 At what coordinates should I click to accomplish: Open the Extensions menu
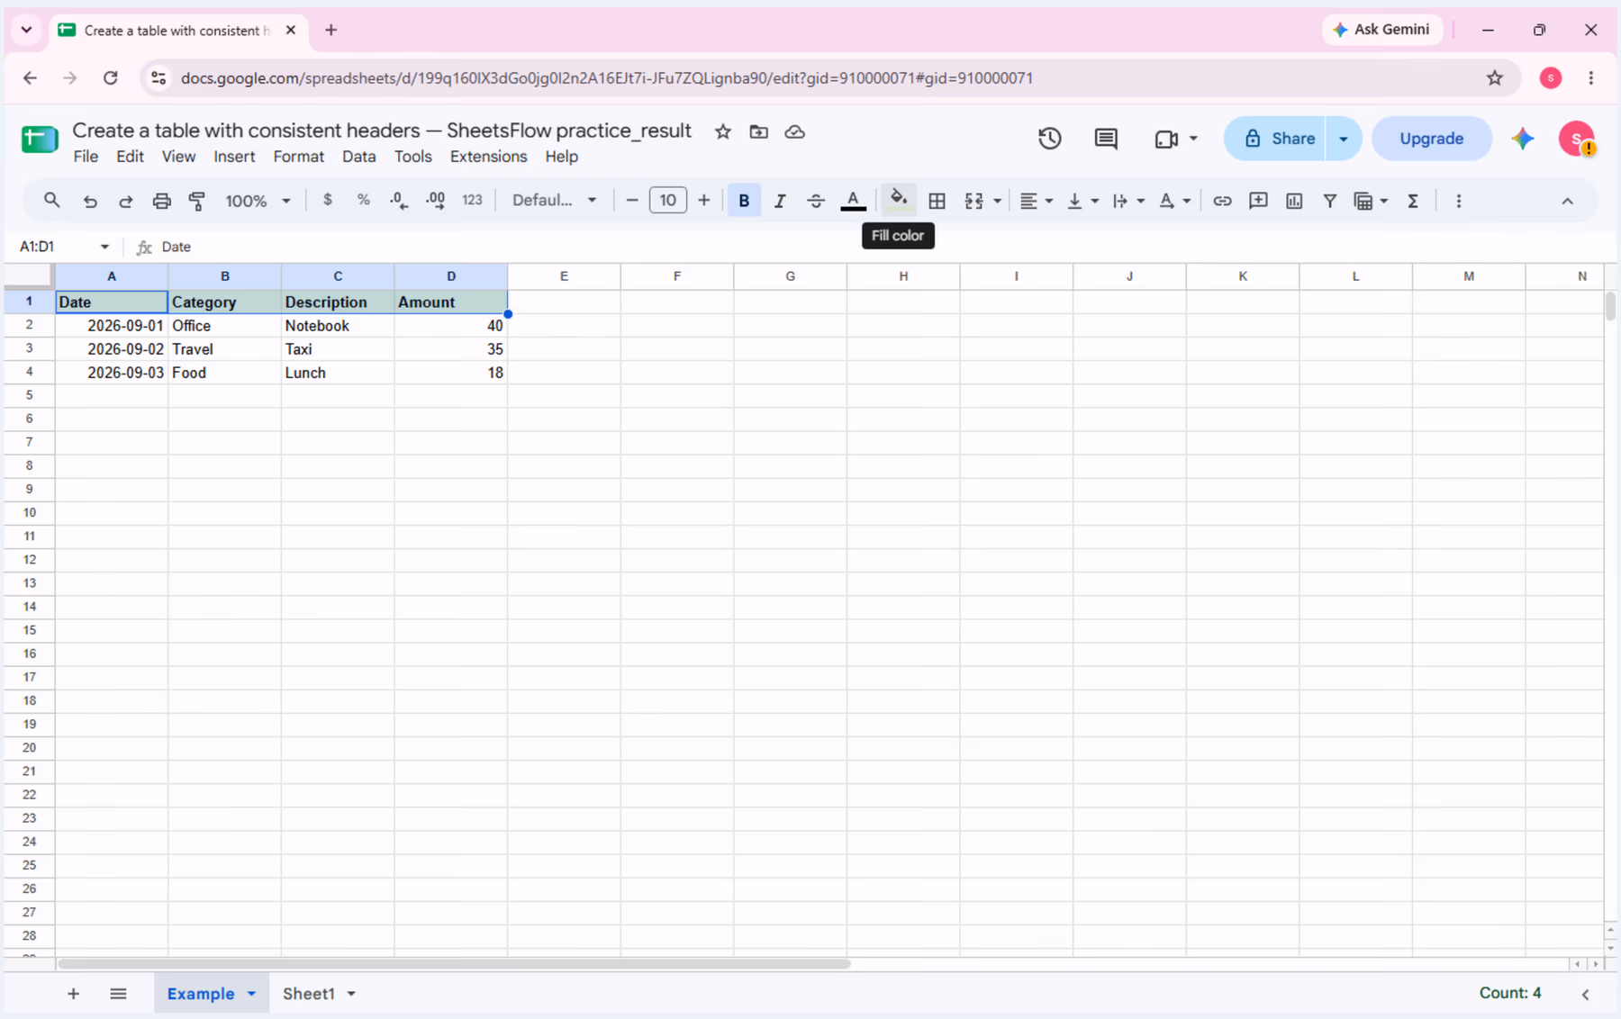point(488,157)
